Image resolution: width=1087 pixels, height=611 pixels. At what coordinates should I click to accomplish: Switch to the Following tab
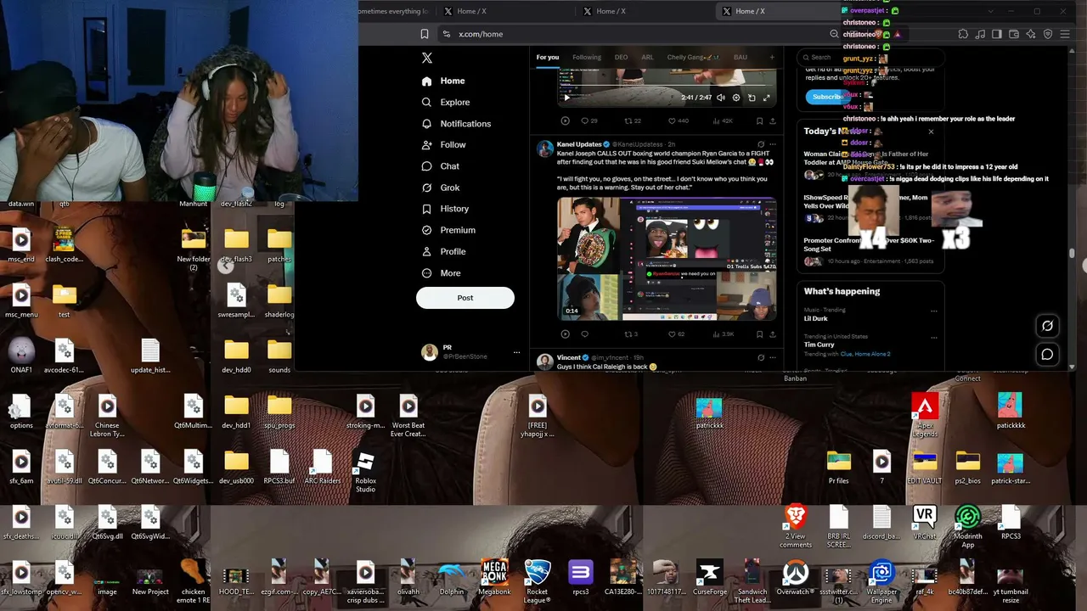tap(587, 58)
